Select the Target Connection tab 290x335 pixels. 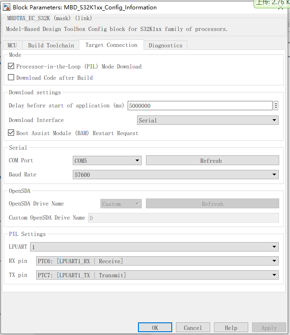click(x=111, y=45)
